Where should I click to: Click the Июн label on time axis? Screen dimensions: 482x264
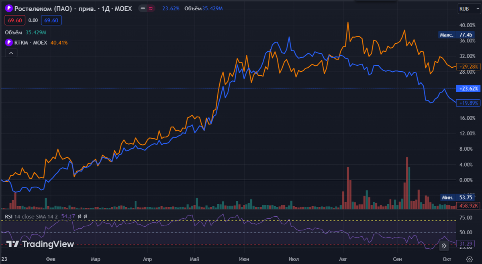[244, 259]
